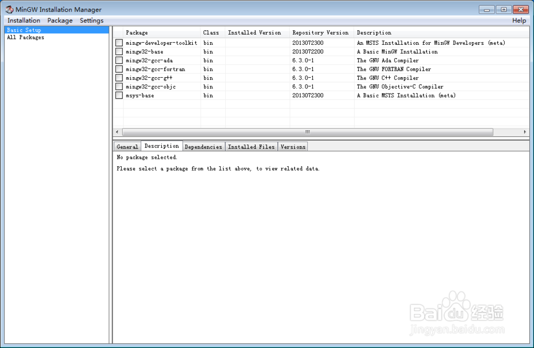Screen dimensions: 534x348
Task: Select the mingw32-gcc-objc package name
Action: click(x=151, y=87)
